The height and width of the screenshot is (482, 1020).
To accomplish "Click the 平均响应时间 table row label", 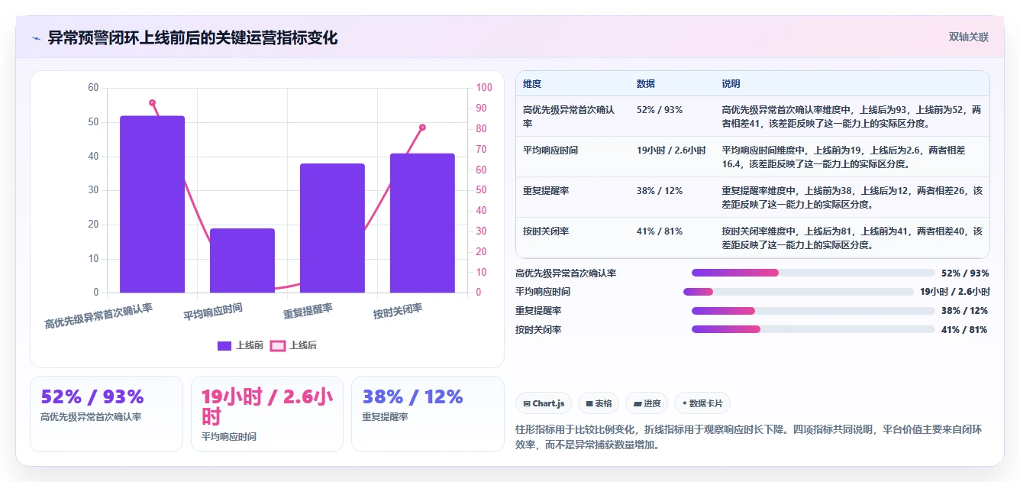I will click(x=550, y=150).
